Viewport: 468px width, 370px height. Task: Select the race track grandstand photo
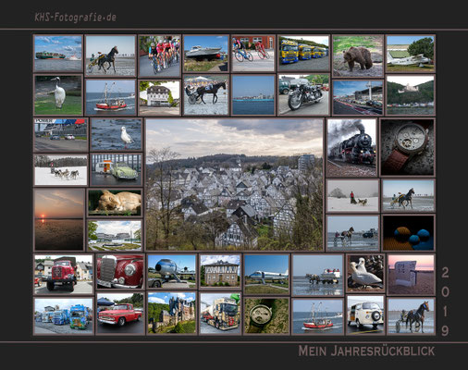pos(358,98)
